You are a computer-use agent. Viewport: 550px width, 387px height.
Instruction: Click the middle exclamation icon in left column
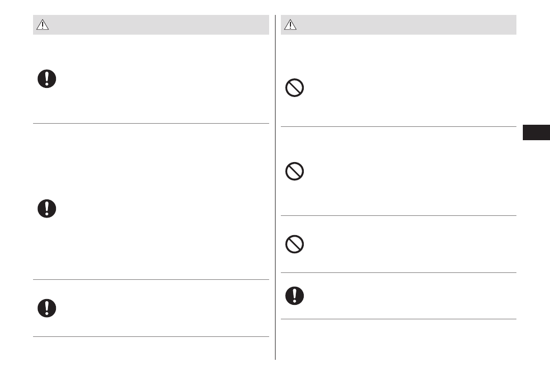coord(47,208)
